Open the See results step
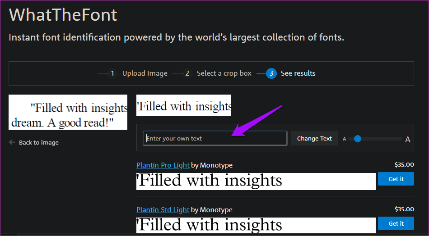The height and width of the screenshot is (236, 429). [x=298, y=73]
